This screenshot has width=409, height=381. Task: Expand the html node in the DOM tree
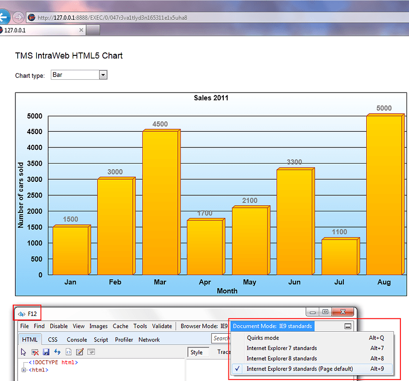click(x=24, y=369)
